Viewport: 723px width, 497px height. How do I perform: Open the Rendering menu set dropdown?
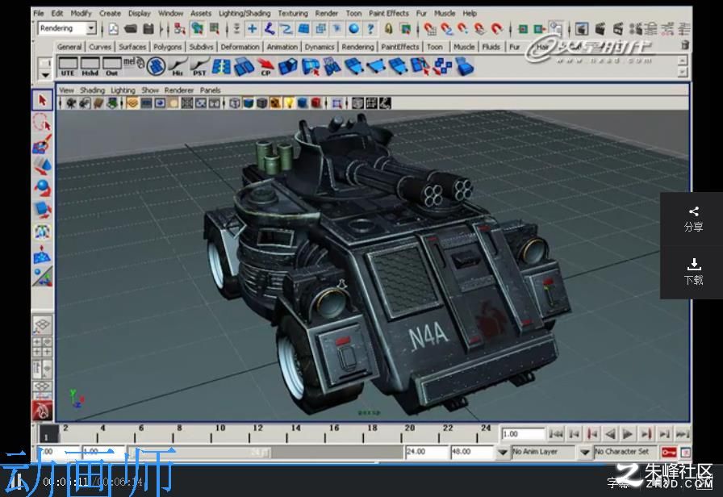tap(91, 28)
